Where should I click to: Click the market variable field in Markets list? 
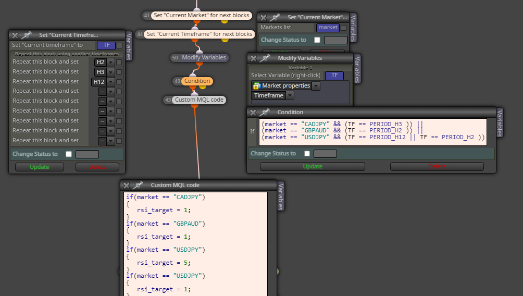pyautogui.click(x=328, y=28)
